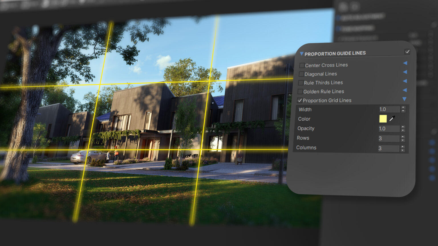The height and width of the screenshot is (246, 438).
Task: Decrease Rows with the down stepper
Action: 403,140
